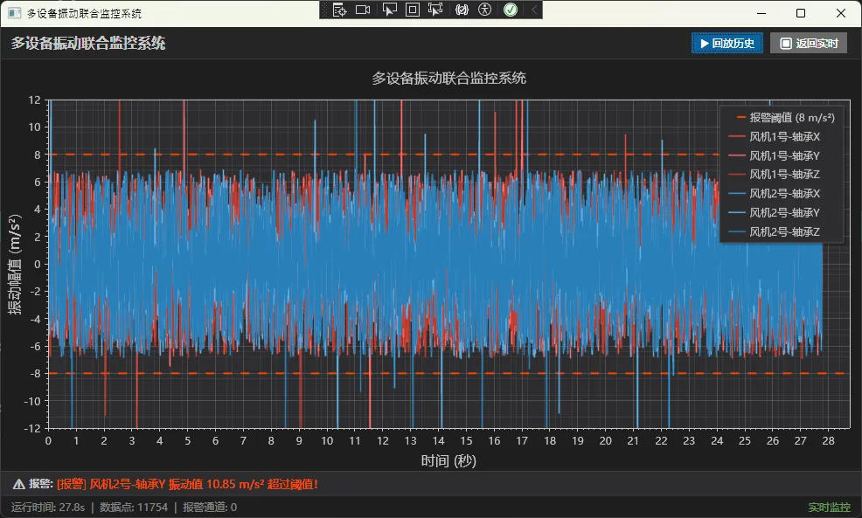Viewport: 862px width, 518px height.
Task: Toggle 风机2号-轴承Y series in legend
Action: (x=784, y=212)
